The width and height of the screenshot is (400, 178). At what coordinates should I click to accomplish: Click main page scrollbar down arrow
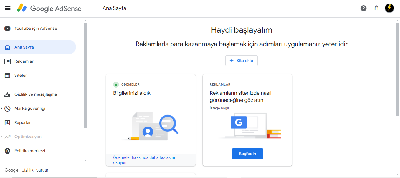[x=397, y=175]
